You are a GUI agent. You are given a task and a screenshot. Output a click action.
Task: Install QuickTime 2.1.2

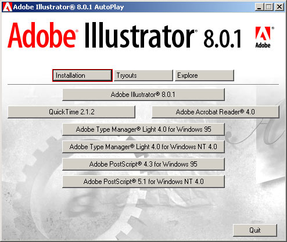click(71, 112)
